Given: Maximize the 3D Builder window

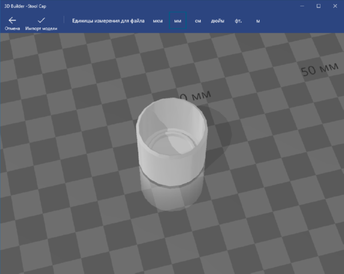Looking at the screenshot, I should (x=319, y=6).
